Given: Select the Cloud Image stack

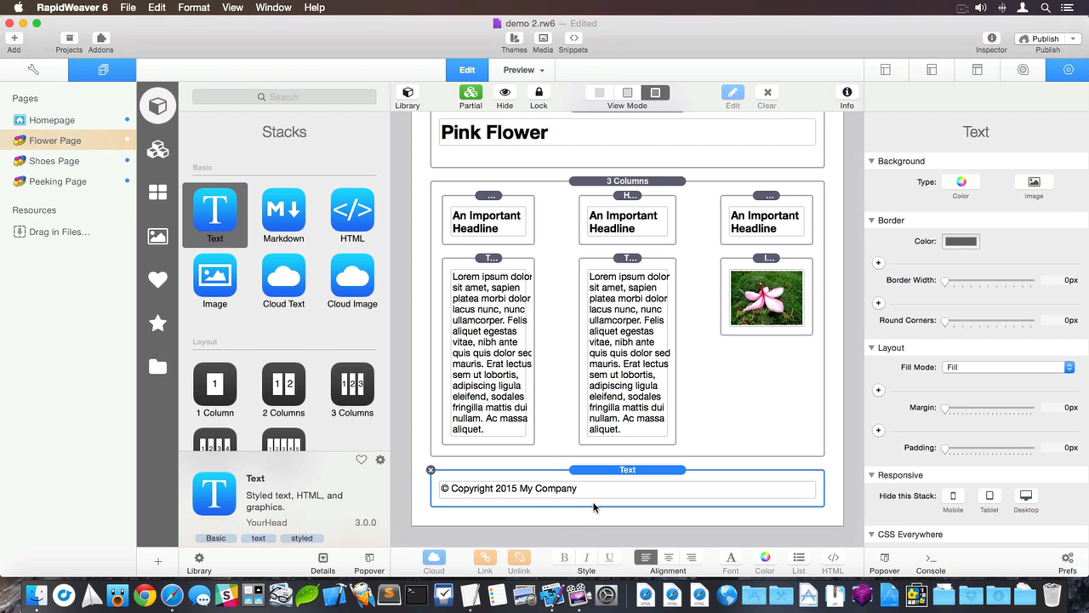Looking at the screenshot, I should point(352,281).
